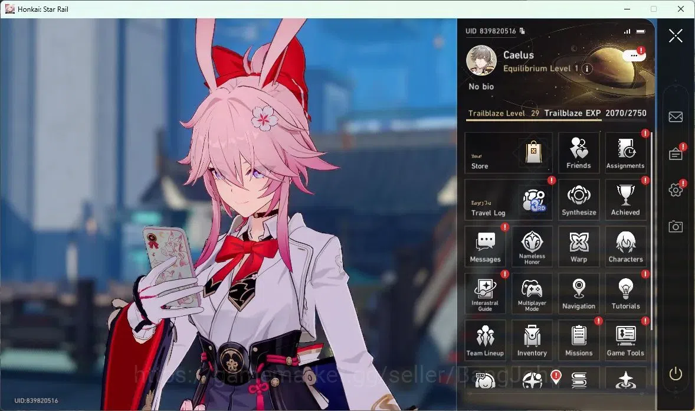Image resolution: width=695 pixels, height=411 pixels.
Task: Open Navigation
Action: (578, 294)
